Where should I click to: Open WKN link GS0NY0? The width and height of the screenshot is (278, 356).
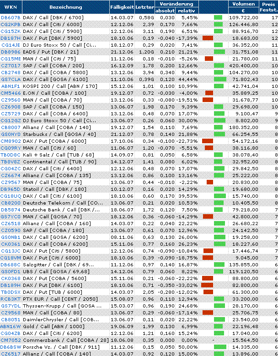tap(11, 134)
